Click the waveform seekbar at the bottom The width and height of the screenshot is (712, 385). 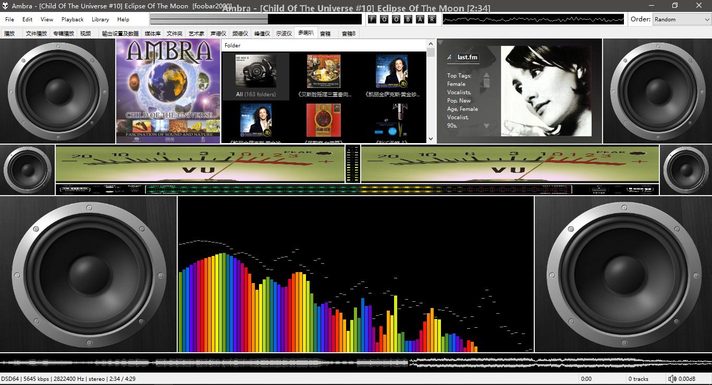[x=356, y=363]
